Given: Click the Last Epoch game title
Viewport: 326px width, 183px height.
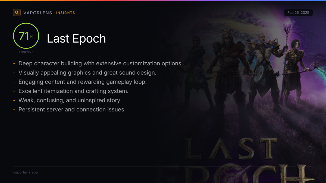Looking at the screenshot, I should [x=76, y=38].
